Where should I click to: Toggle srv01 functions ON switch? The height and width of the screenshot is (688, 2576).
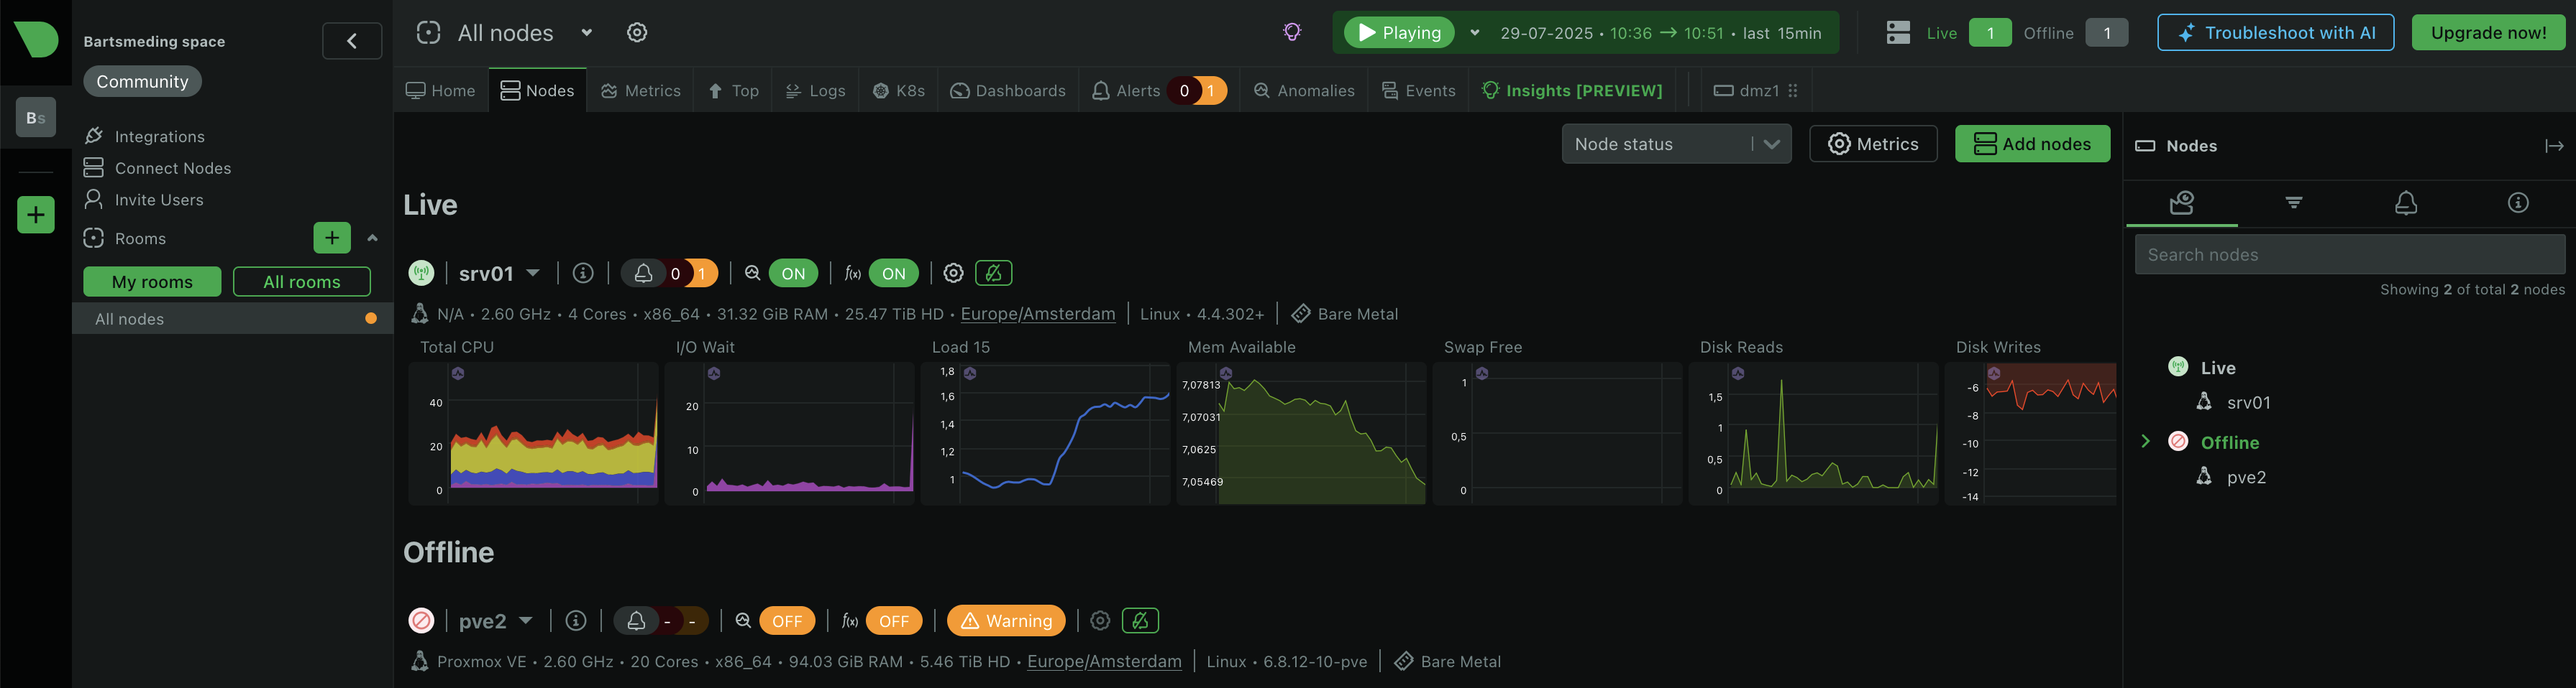(x=893, y=273)
